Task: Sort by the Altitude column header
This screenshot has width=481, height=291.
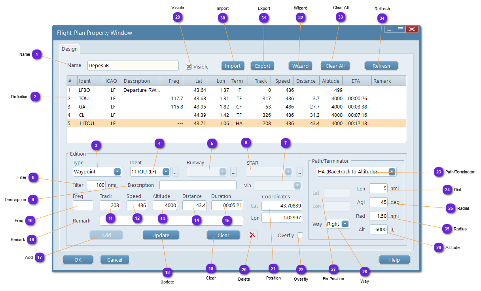Action: point(331,81)
